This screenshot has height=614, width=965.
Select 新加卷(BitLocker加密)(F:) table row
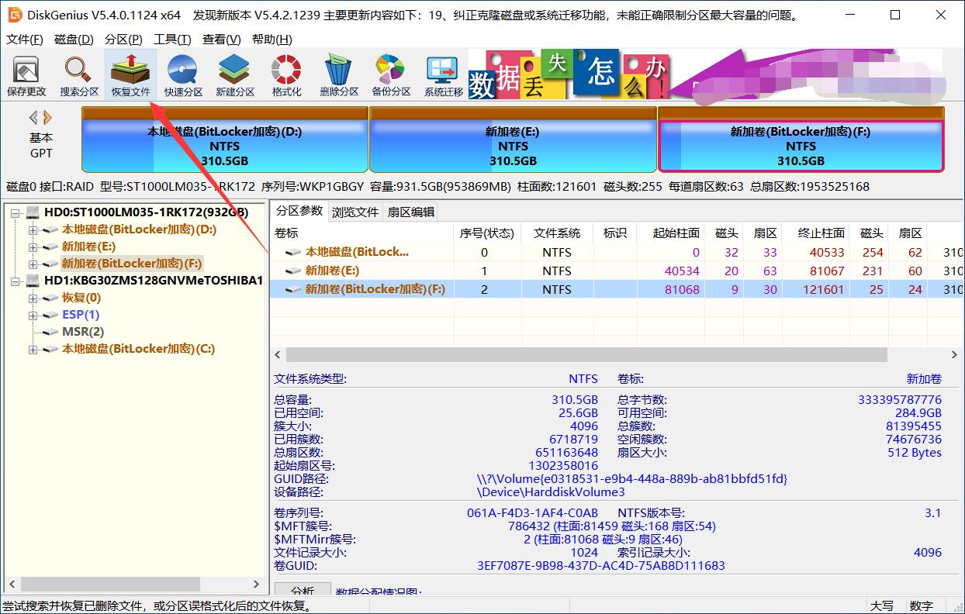617,289
